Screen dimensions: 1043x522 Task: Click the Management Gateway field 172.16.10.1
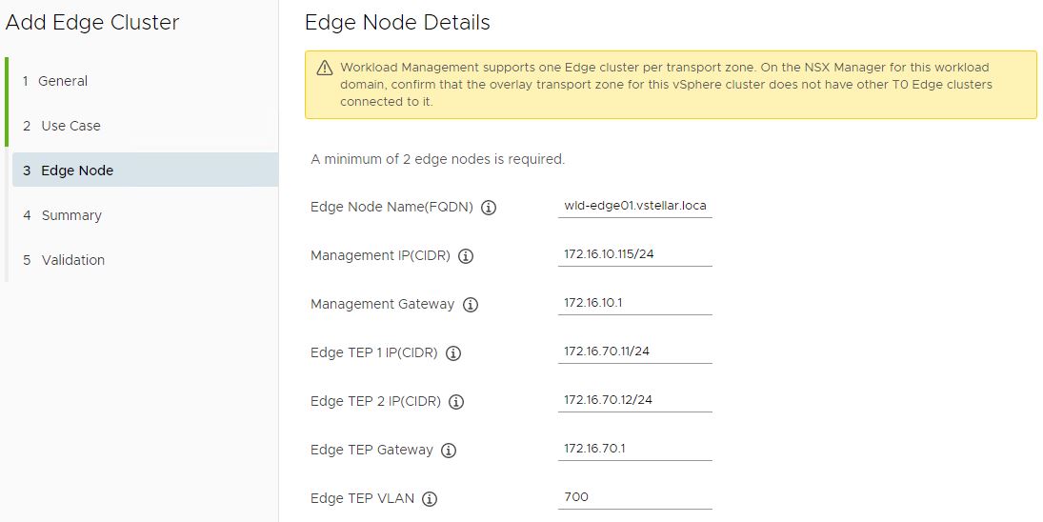click(635, 303)
